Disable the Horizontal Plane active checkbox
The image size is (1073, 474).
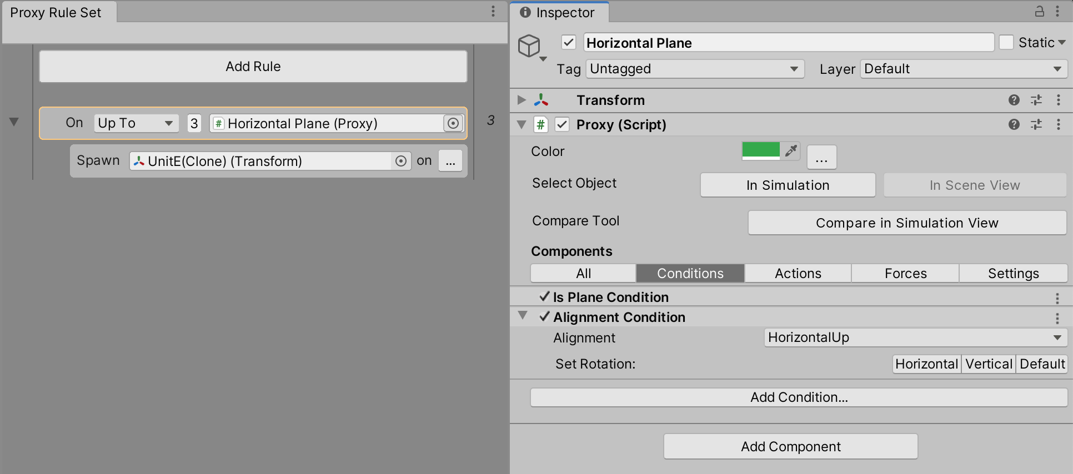pyautogui.click(x=568, y=43)
